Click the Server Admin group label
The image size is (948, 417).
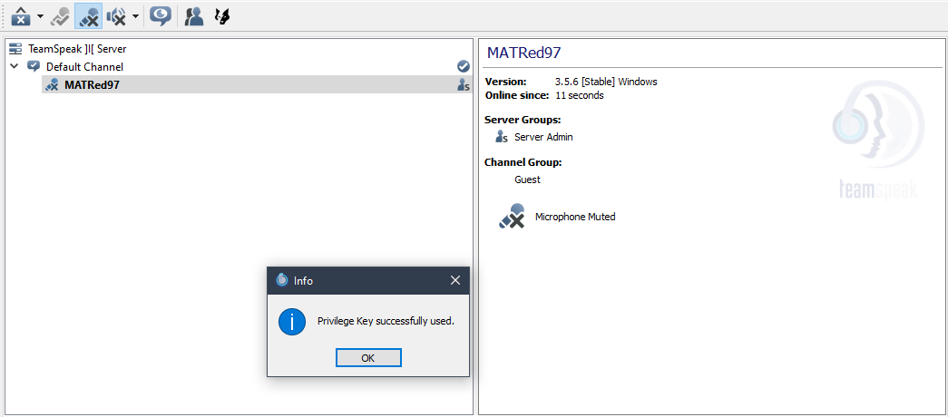coord(543,137)
